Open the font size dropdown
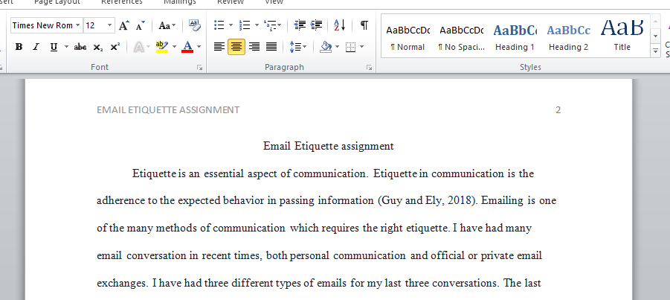The width and height of the screenshot is (670, 300). pos(109,25)
